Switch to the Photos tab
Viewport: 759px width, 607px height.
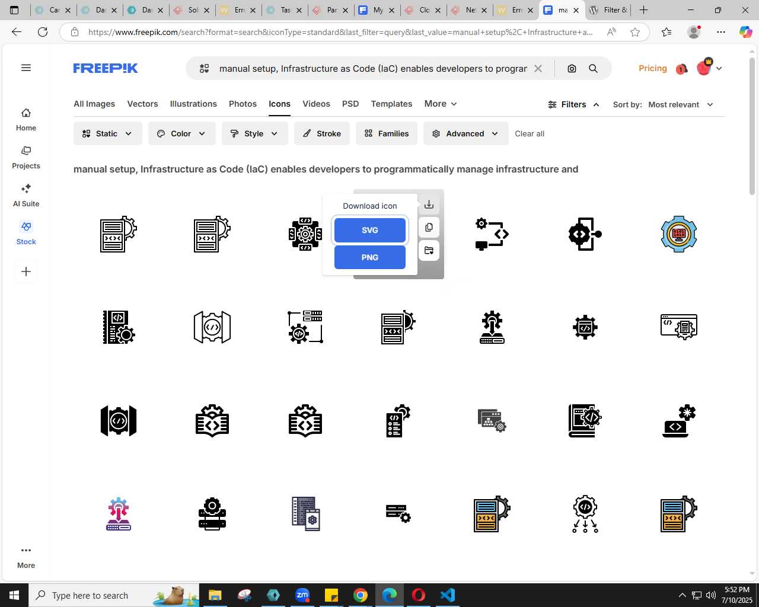click(243, 104)
